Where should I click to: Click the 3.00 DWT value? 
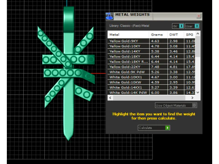pyautogui.click(x=173, y=77)
